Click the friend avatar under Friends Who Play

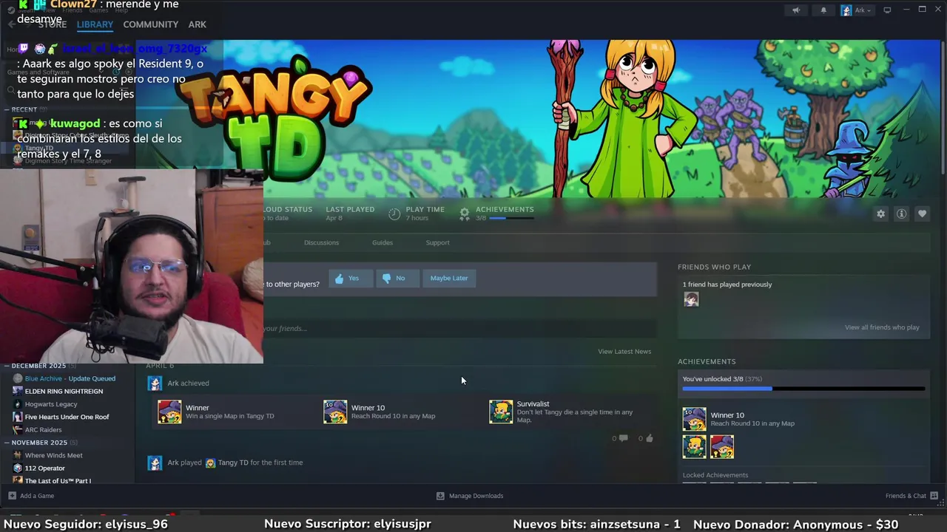click(691, 299)
